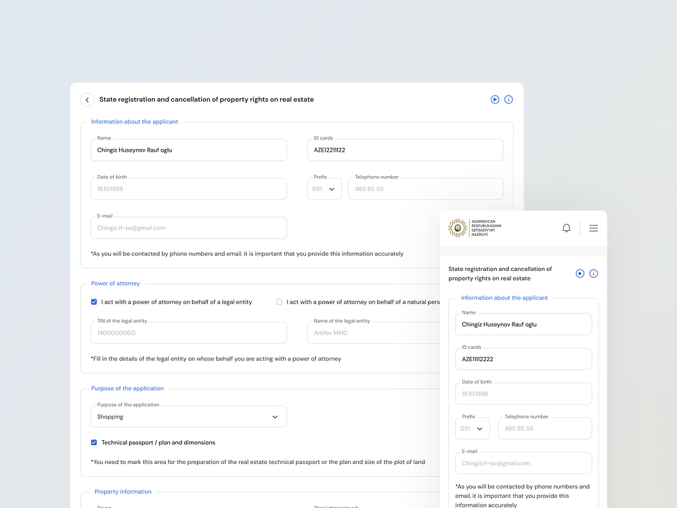Click the play icon in mobile panel
677x508 pixels.
point(580,274)
